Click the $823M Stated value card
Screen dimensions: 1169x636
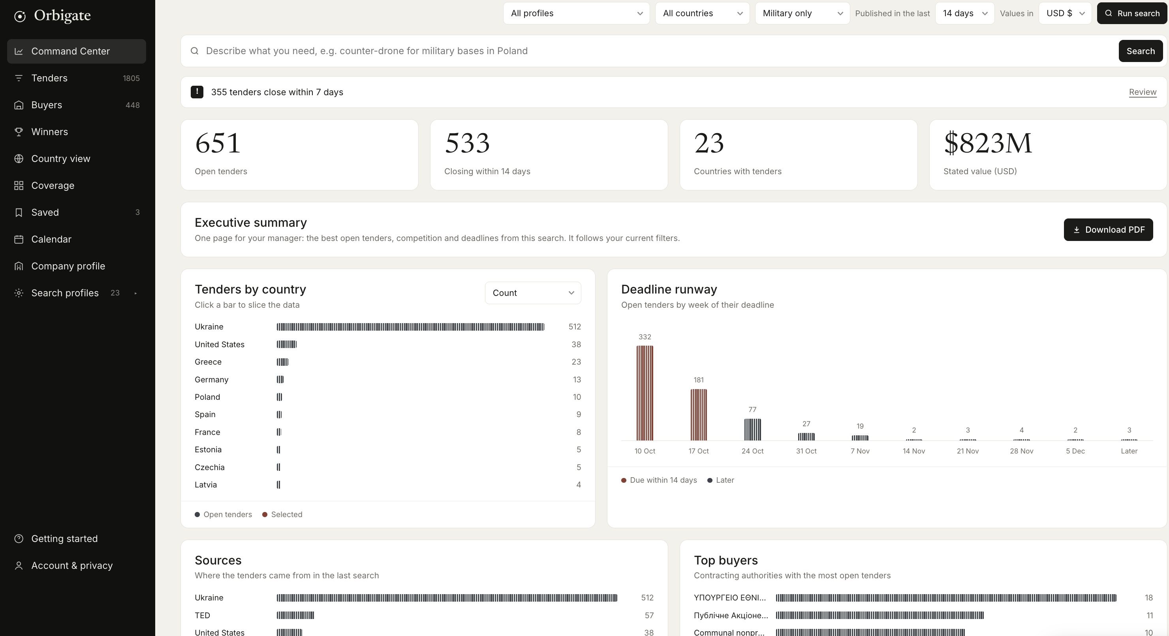point(1048,155)
